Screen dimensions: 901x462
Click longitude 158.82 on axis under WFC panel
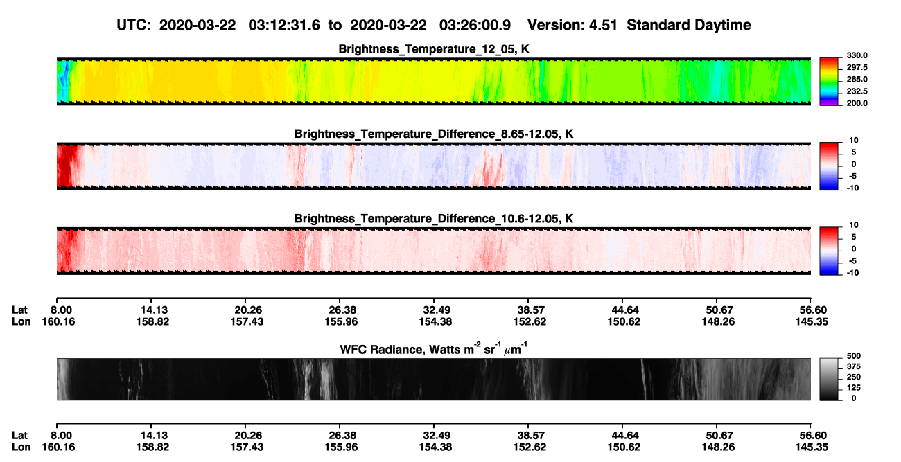coord(151,447)
